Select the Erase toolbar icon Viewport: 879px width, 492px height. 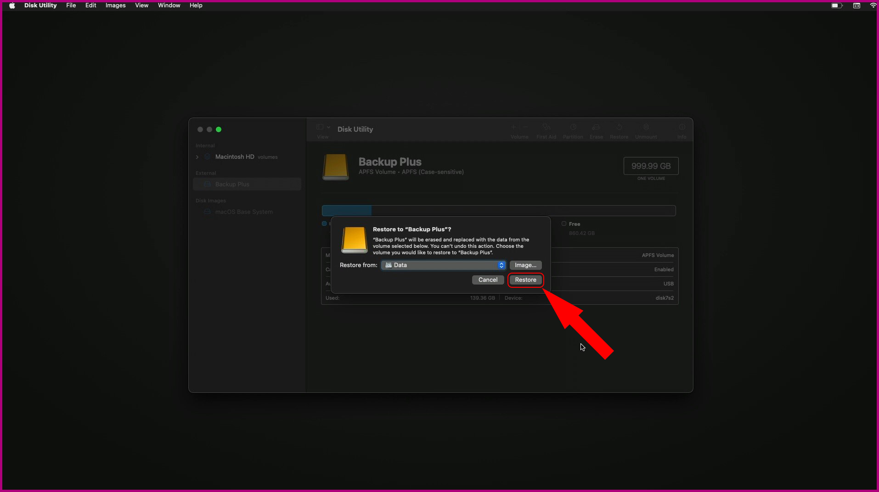596,130
